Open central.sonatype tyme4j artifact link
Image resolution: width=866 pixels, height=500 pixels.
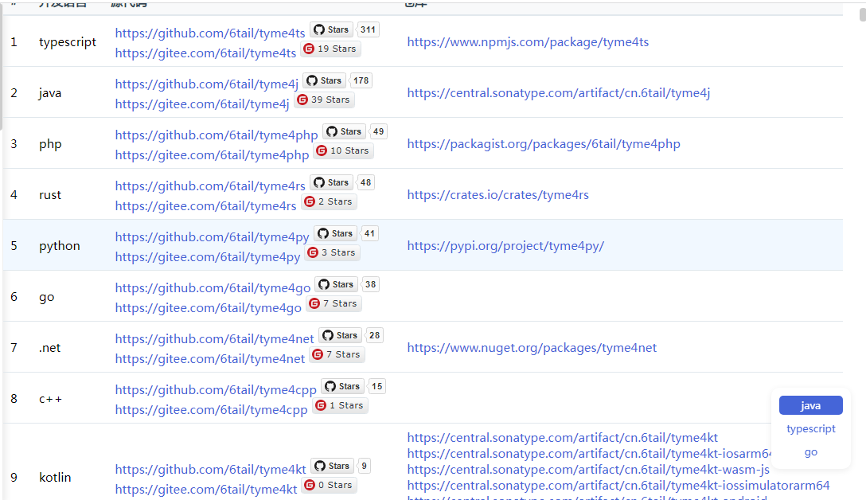click(x=559, y=93)
